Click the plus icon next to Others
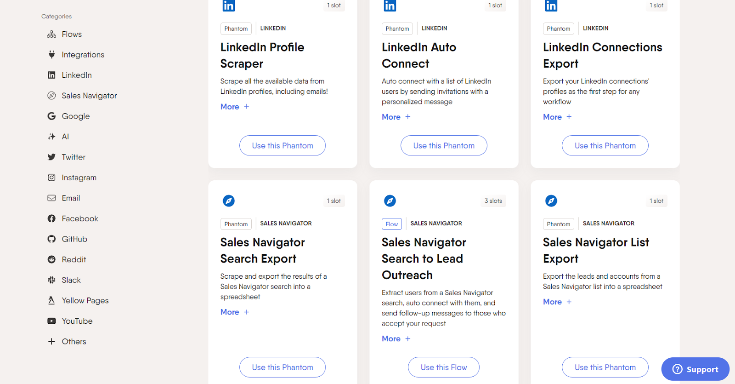The width and height of the screenshot is (735, 384). [51, 341]
